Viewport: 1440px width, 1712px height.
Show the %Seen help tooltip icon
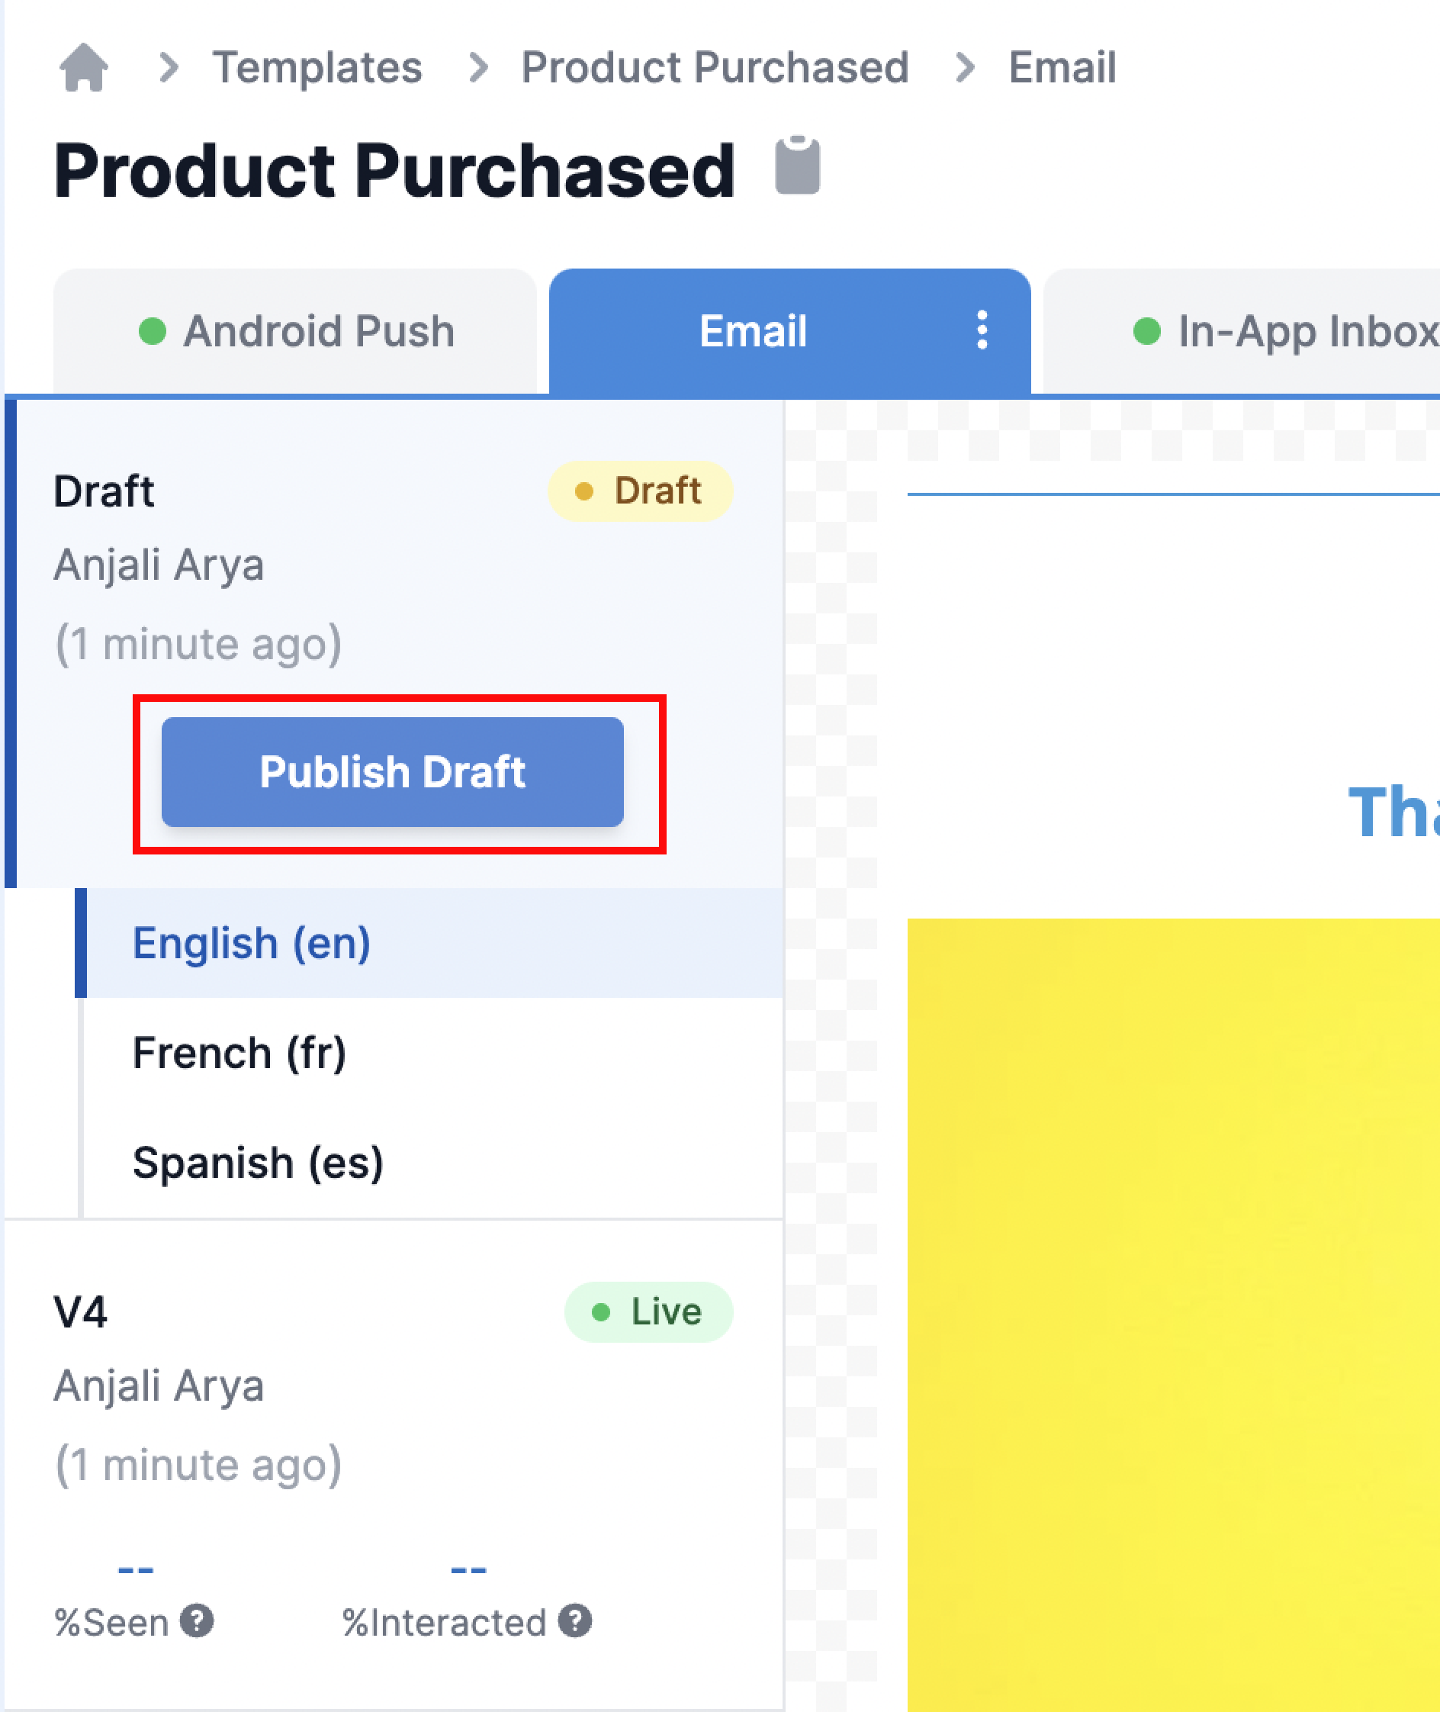pyautogui.click(x=197, y=1620)
